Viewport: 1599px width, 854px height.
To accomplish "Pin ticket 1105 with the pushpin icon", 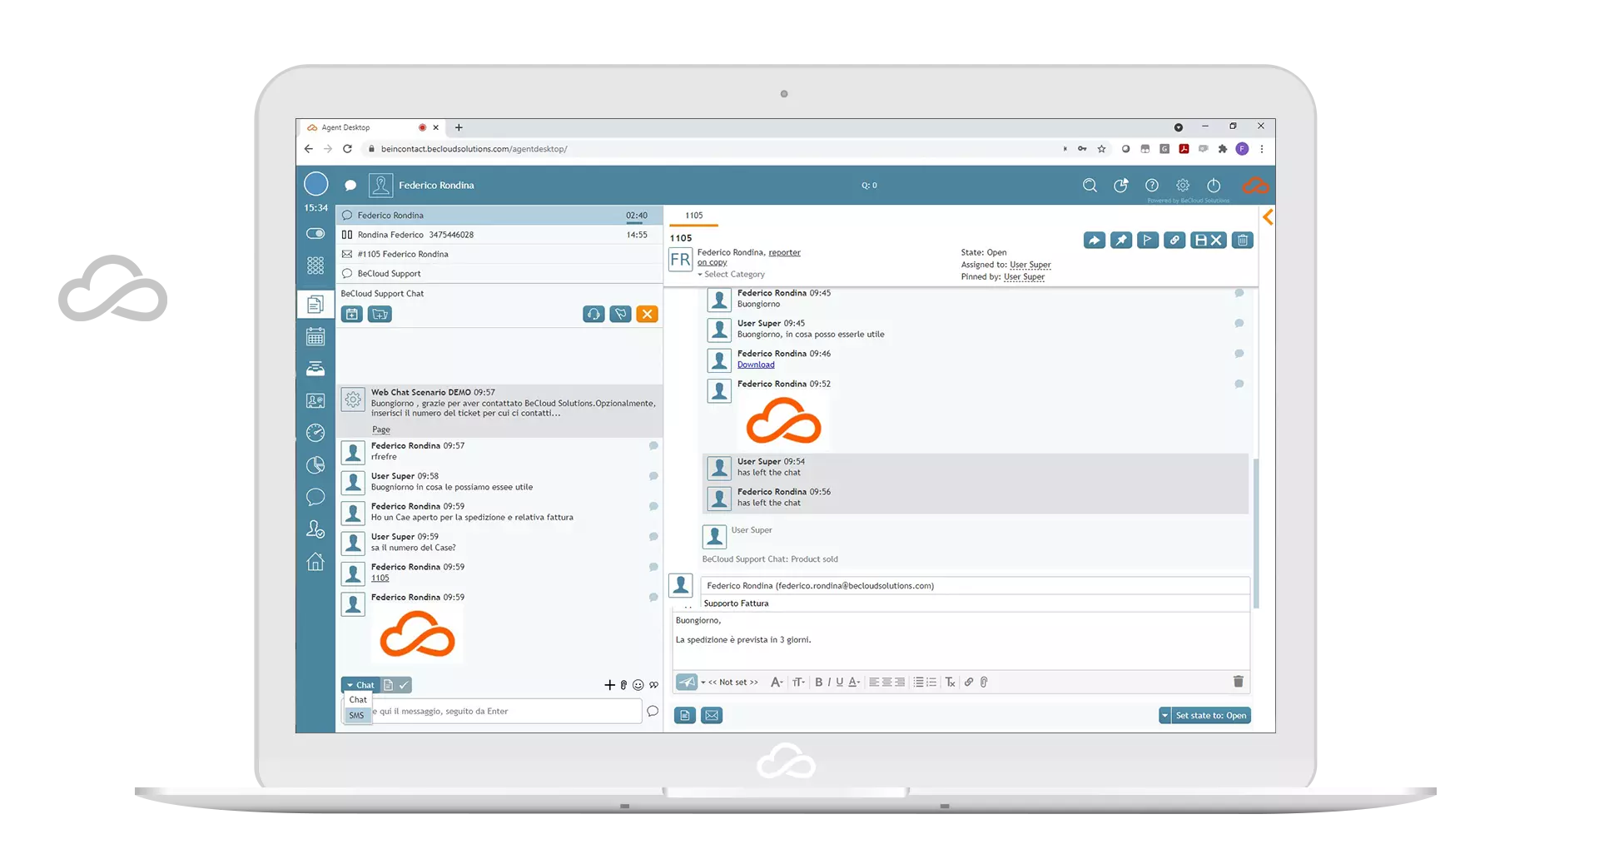I will tap(1121, 241).
